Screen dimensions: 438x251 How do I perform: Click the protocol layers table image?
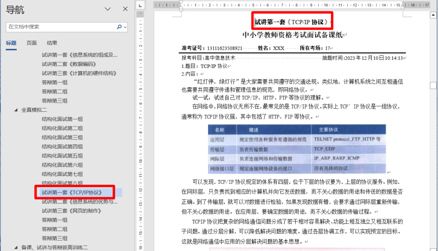(297, 149)
